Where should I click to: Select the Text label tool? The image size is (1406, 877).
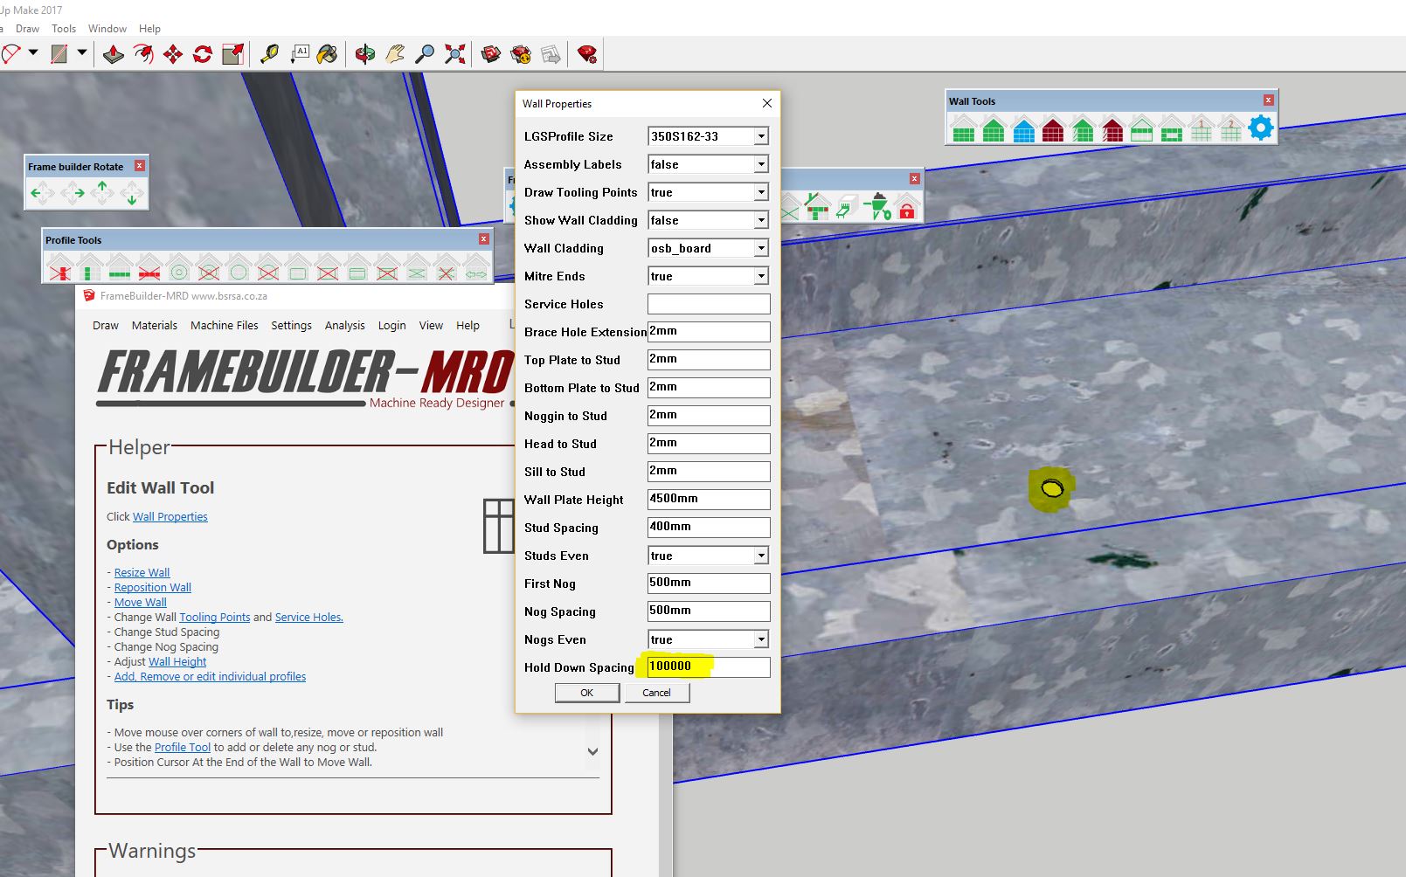[300, 54]
